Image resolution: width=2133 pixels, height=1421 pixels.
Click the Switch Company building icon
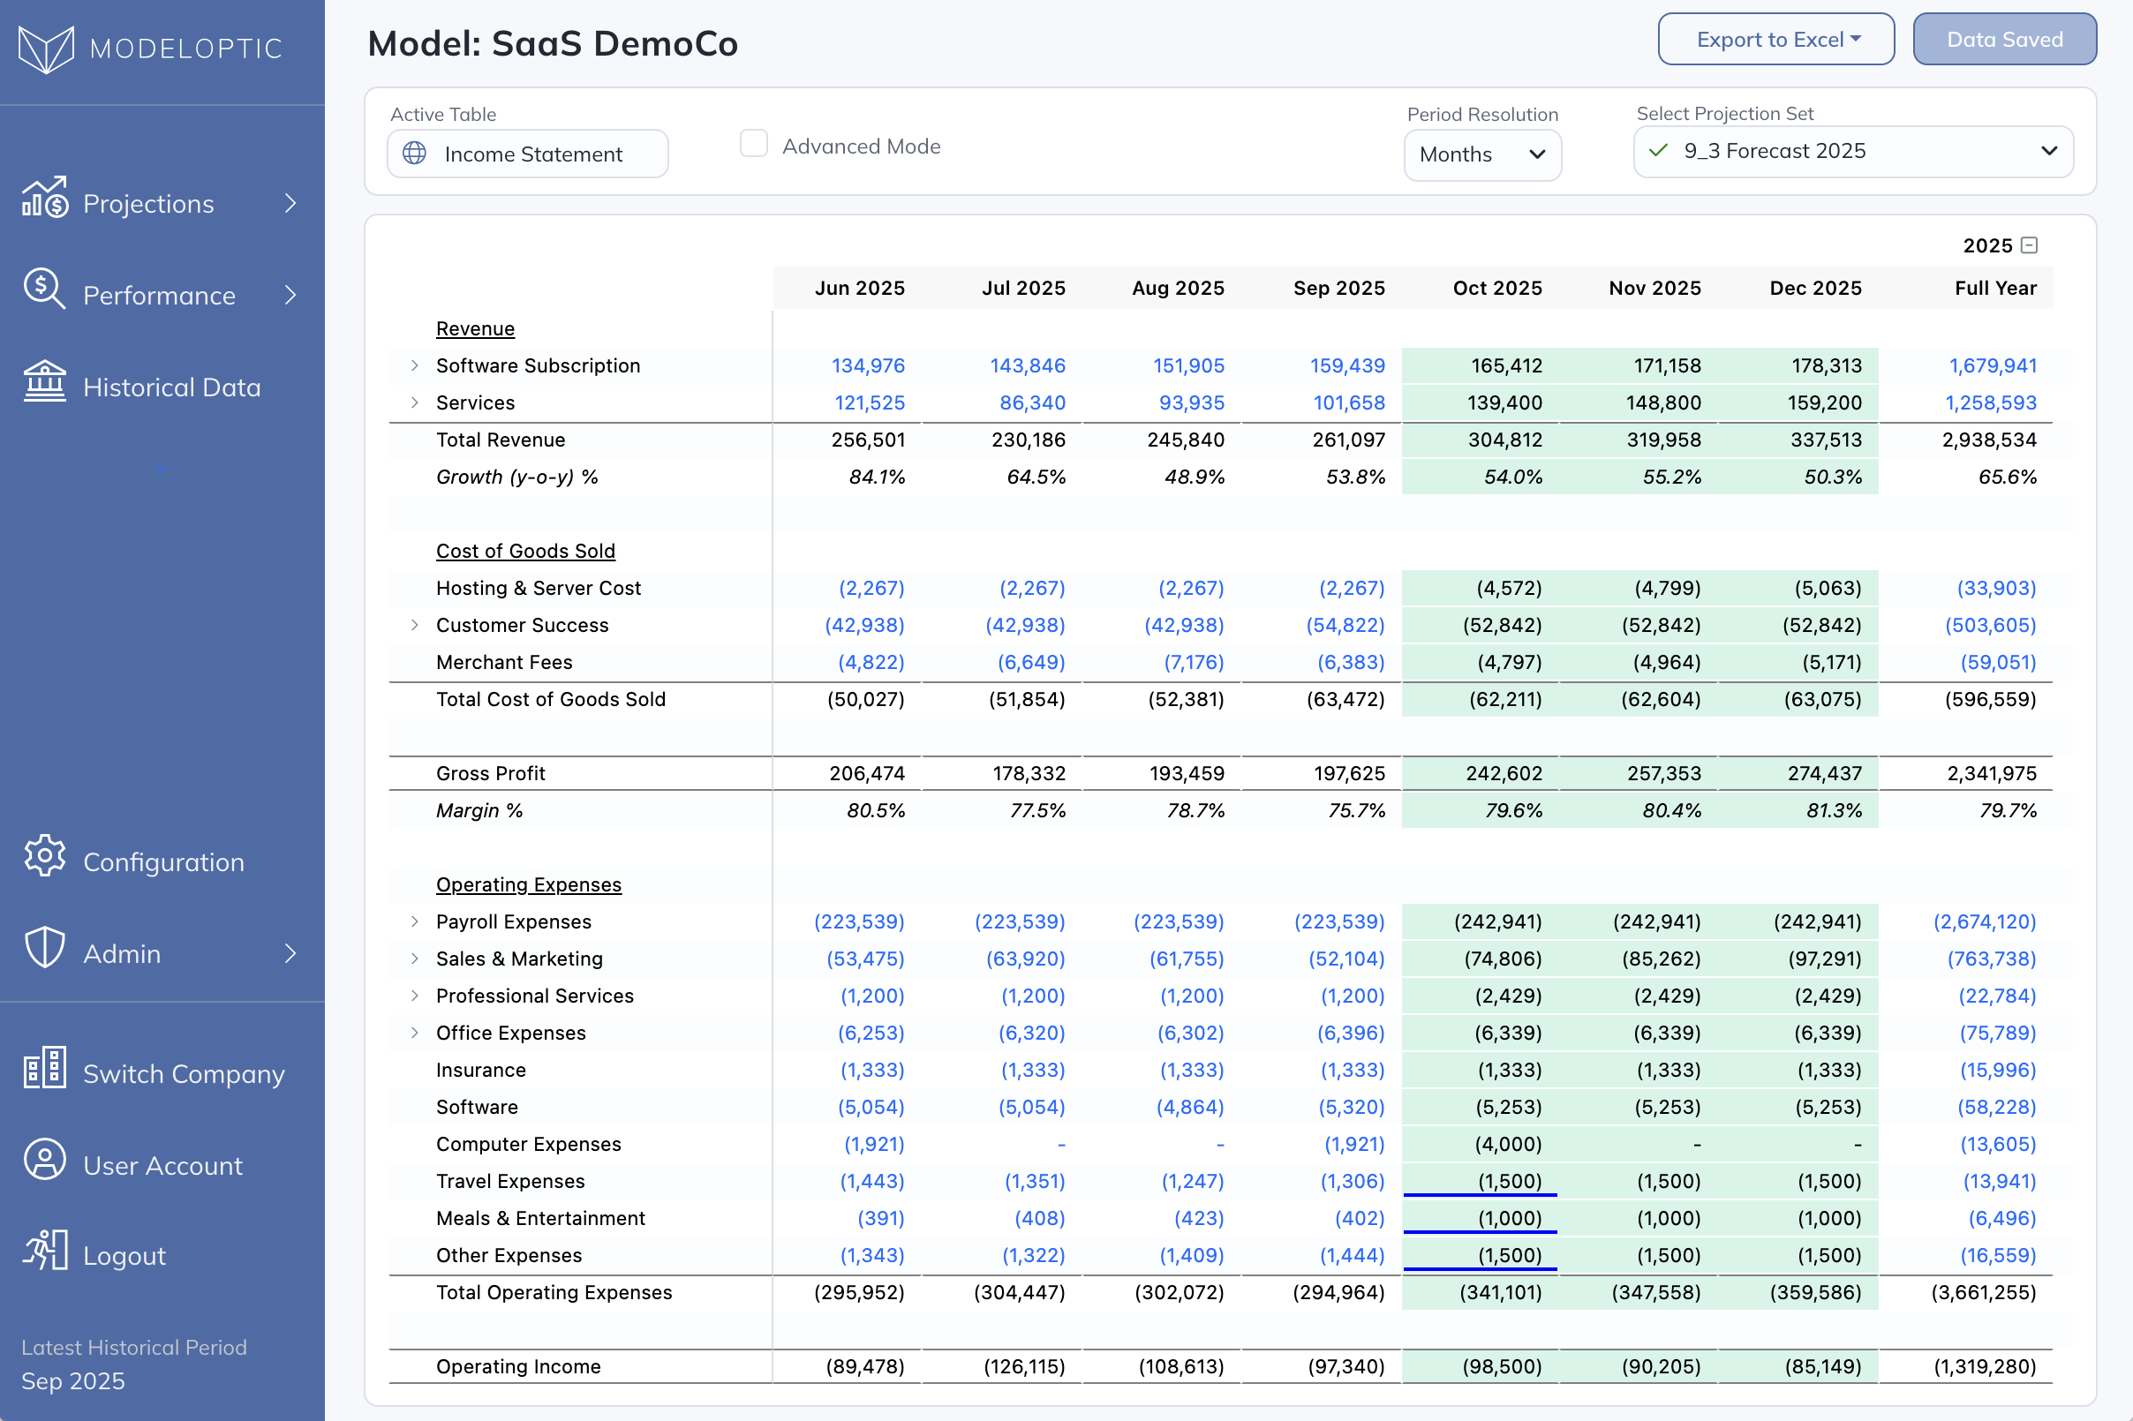point(44,1069)
